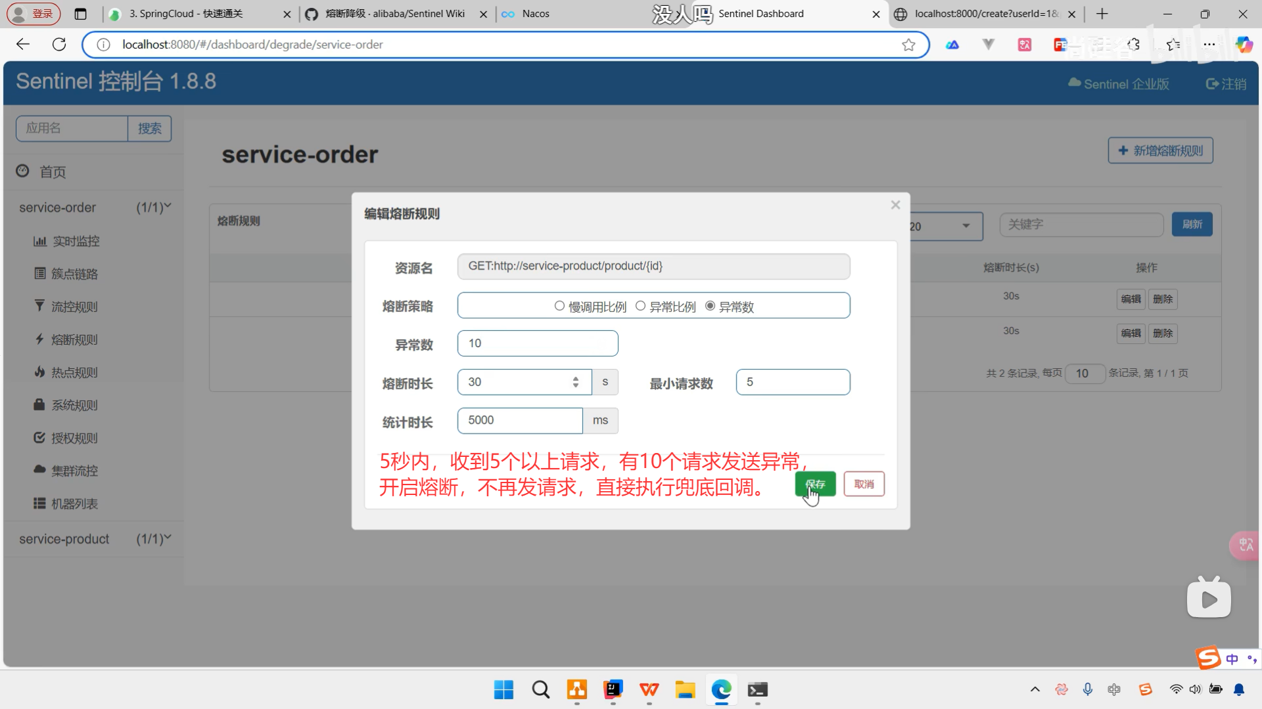This screenshot has width=1262, height=709.
Task: Open 簇点链路 in the sidebar
Action: point(74,274)
